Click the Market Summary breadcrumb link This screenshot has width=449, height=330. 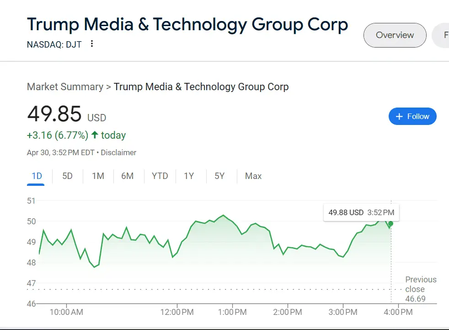pyautogui.click(x=65, y=87)
